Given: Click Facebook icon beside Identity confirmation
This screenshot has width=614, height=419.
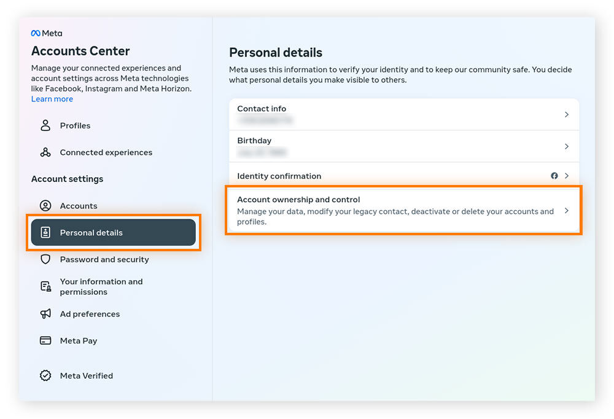Looking at the screenshot, I should pyautogui.click(x=554, y=176).
